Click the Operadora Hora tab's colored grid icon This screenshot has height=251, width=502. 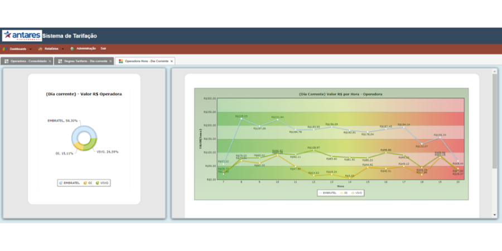[x=121, y=61]
